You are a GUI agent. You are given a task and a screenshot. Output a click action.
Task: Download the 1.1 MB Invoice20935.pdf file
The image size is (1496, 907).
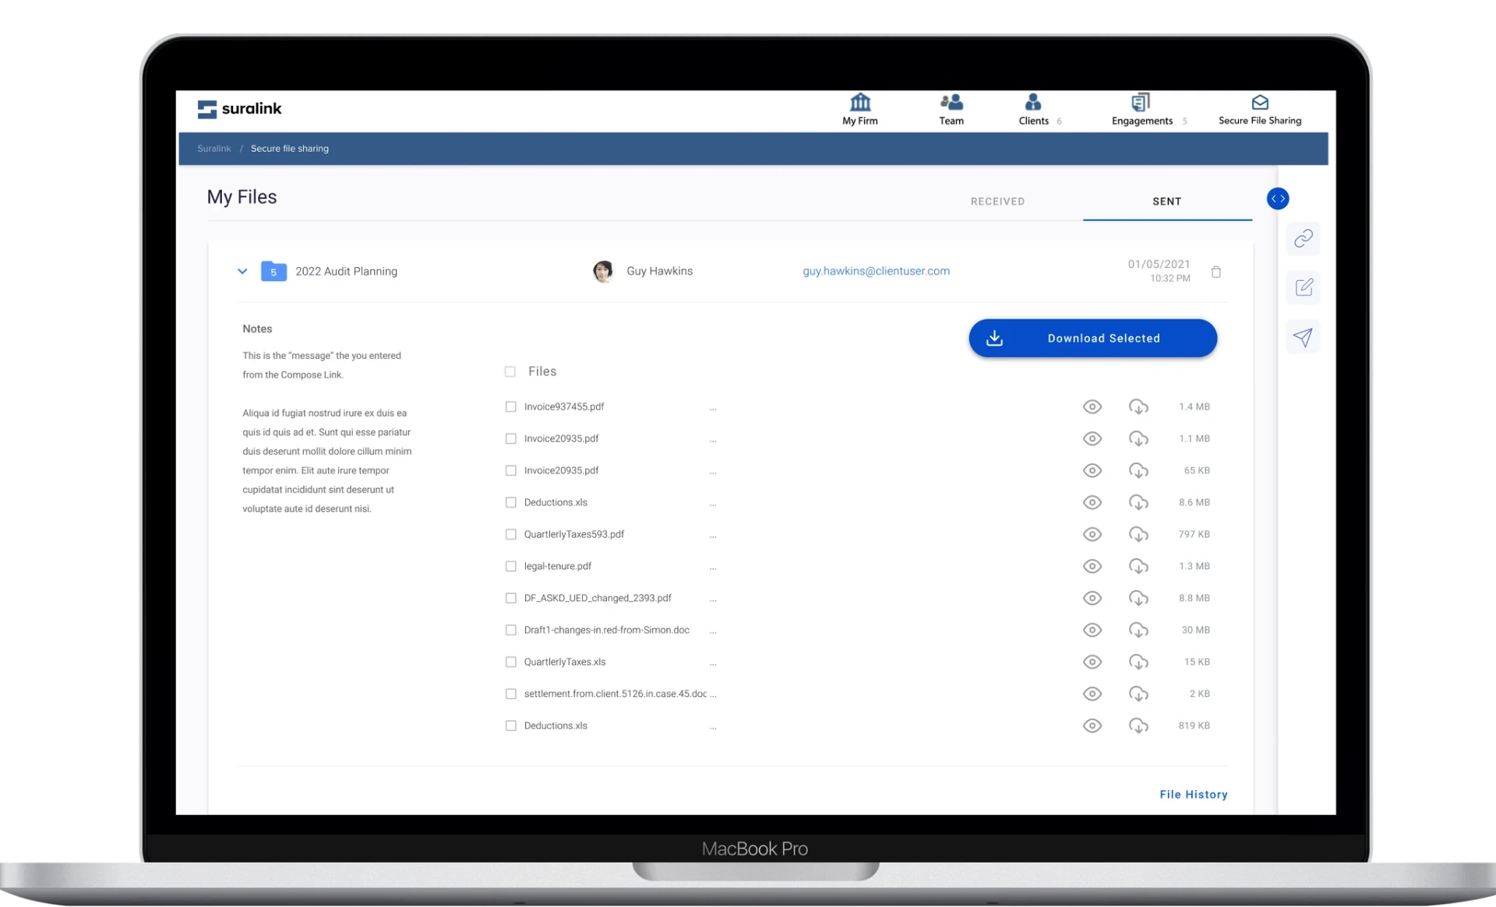point(1138,438)
